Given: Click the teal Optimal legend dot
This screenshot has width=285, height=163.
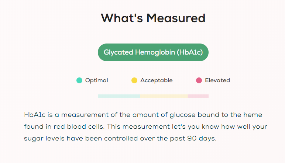Looking at the screenshot, I should pyautogui.click(x=79, y=80).
